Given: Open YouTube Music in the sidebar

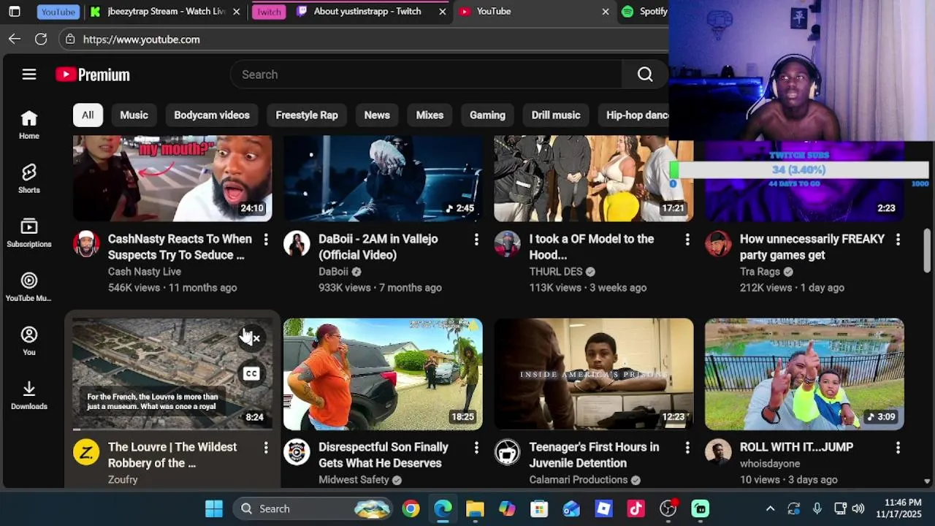Looking at the screenshot, I should (x=29, y=287).
